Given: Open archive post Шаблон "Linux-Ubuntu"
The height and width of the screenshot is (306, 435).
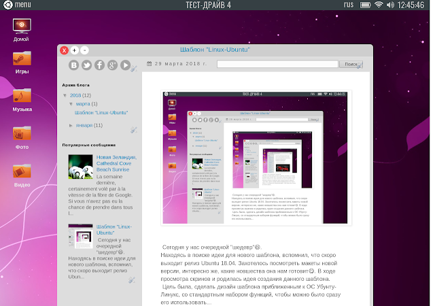Looking at the screenshot, I should click(x=101, y=113).
